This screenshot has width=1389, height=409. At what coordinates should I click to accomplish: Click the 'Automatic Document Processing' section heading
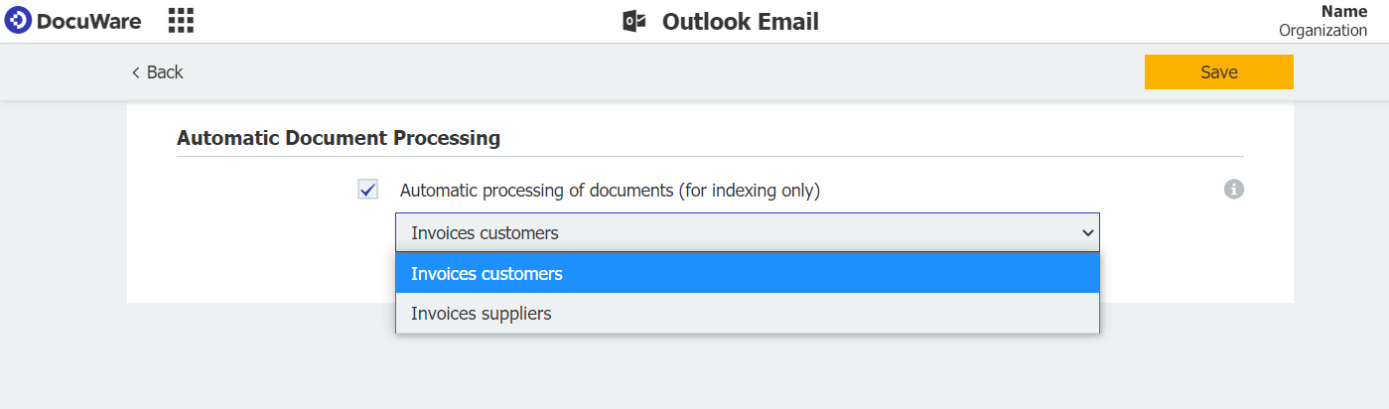point(339,138)
